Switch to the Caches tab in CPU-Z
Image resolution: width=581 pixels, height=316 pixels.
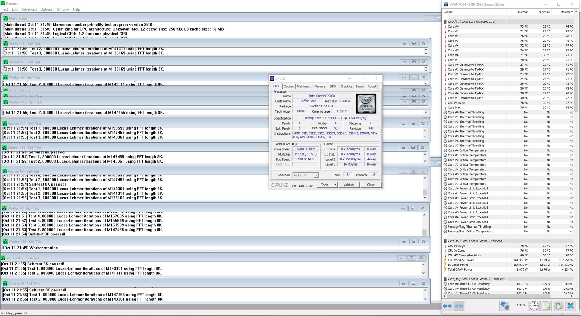pos(289,86)
